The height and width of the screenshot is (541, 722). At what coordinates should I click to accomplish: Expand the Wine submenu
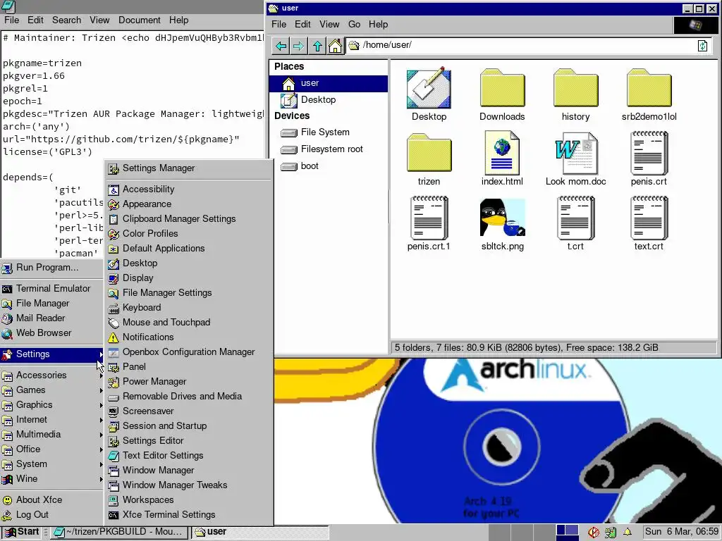[x=52, y=479]
